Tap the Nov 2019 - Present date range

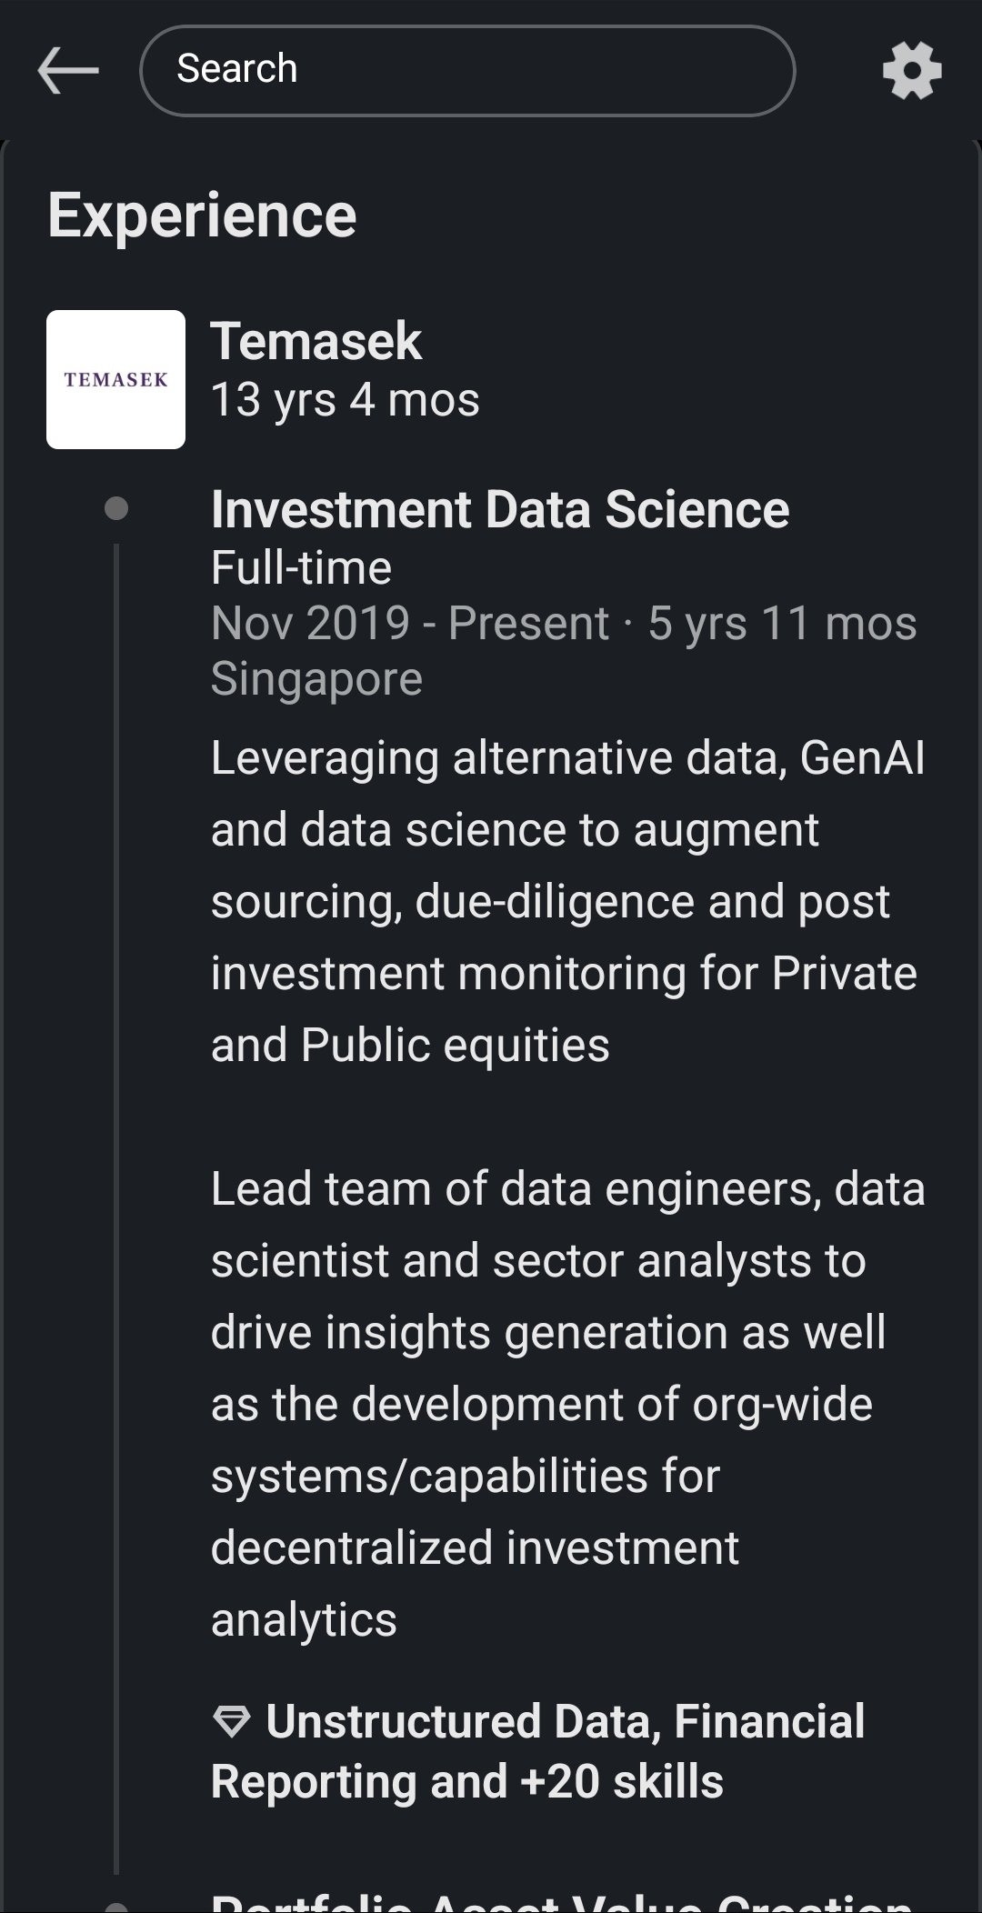pyautogui.click(x=409, y=624)
